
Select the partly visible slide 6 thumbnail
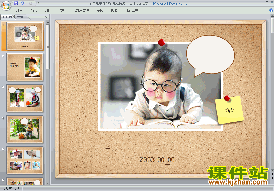coord(25,181)
